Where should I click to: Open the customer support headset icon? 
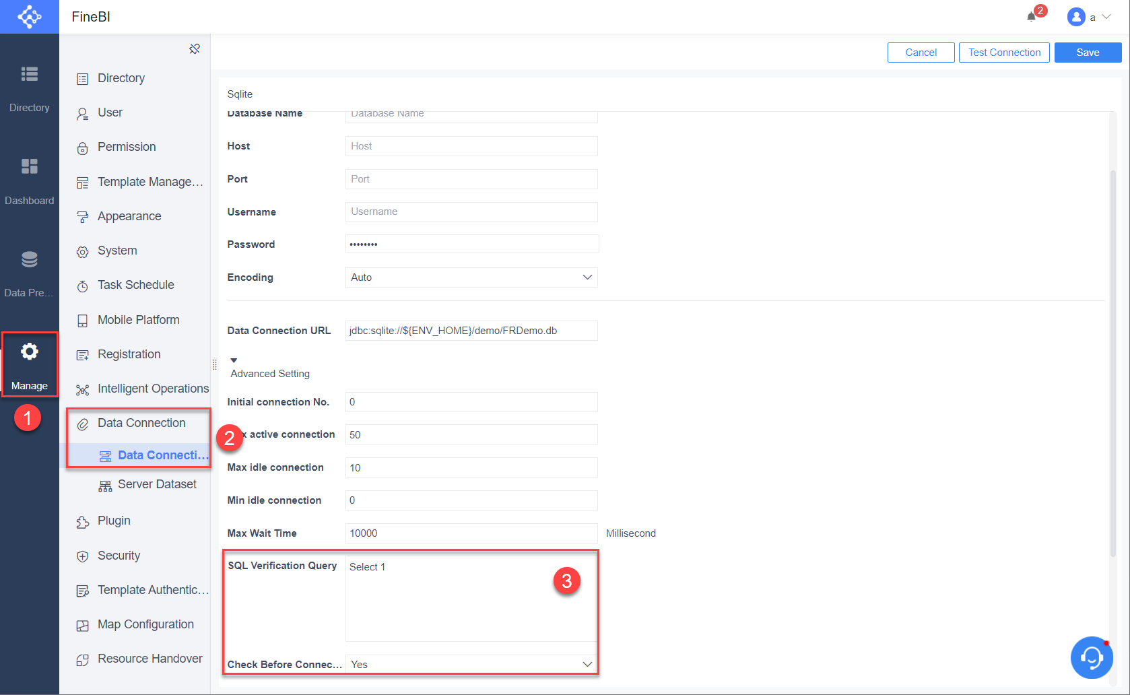click(x=1092, y=657)
